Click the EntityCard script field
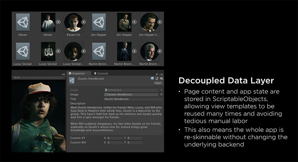 (x=131, y=90)
